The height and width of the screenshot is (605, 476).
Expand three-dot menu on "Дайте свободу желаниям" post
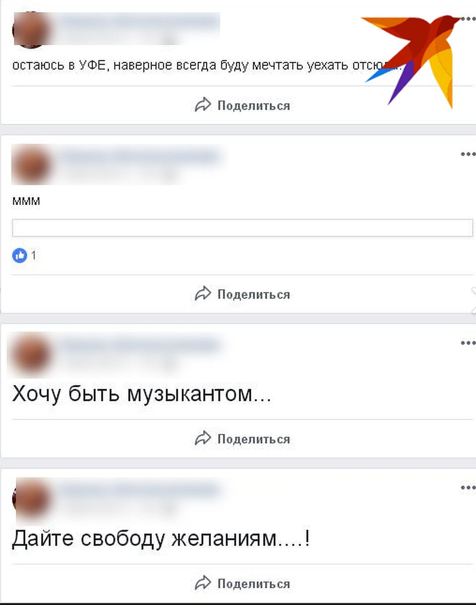(468, 488)
